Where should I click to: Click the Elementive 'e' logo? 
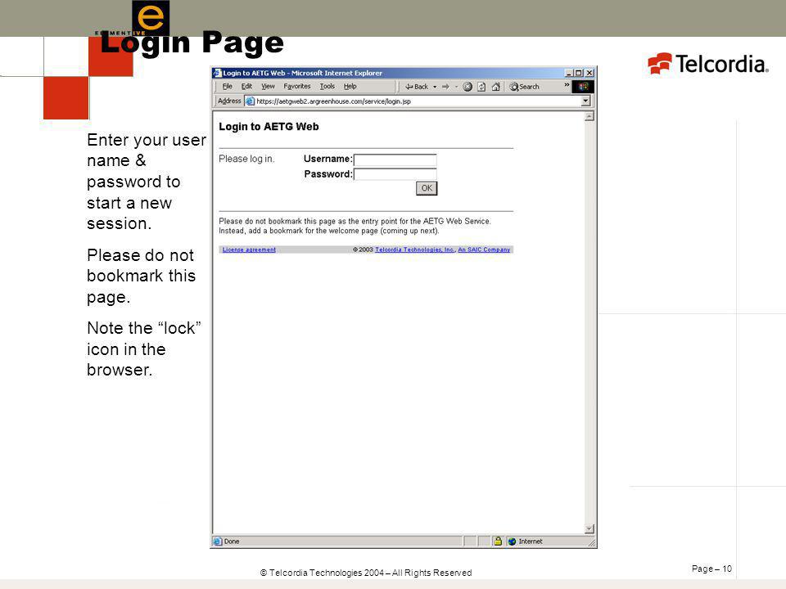click(151, 18)
